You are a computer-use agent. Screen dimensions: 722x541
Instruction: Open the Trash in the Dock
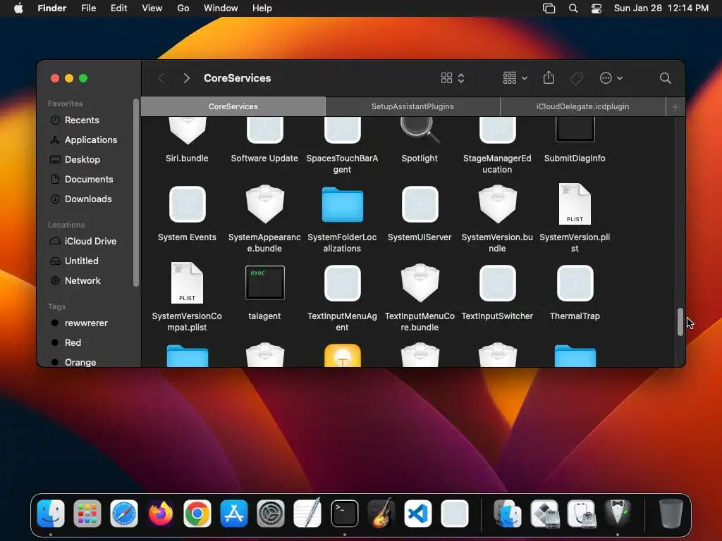(x=671, y=514)
